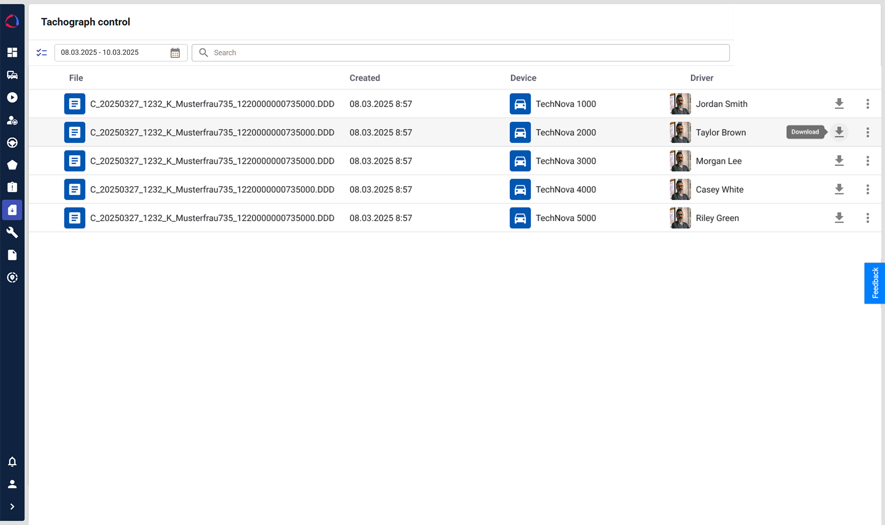
Task: Open the dashboard icon in sidebar
Action: [12, 52]
